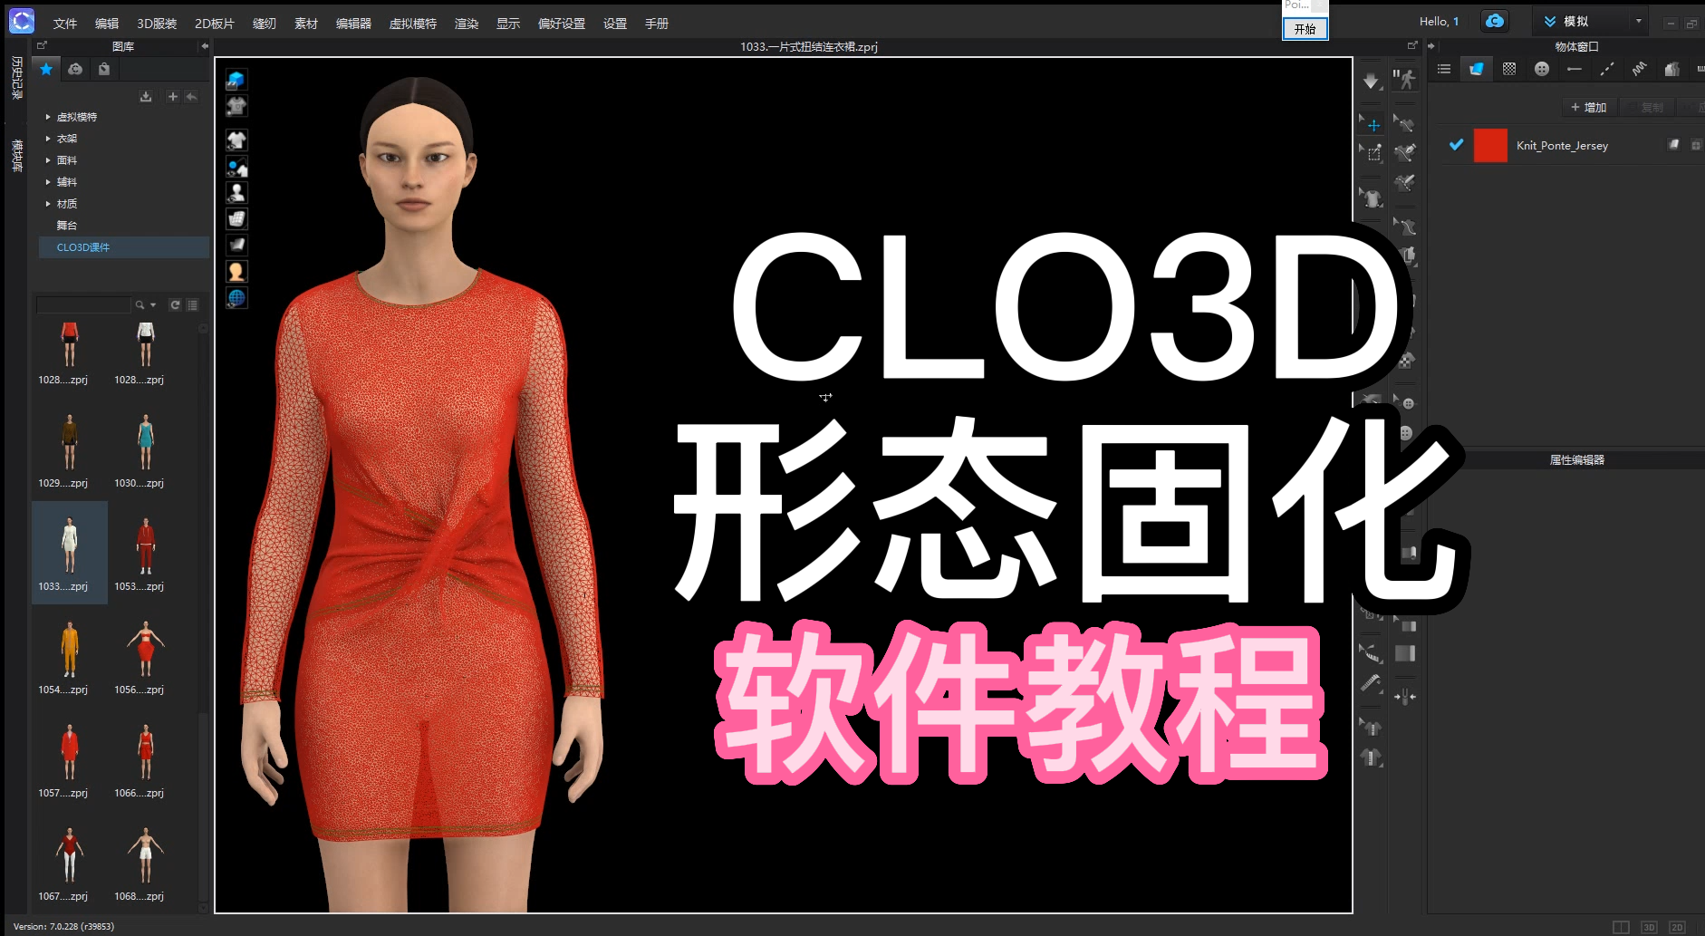Select the 舞台 library folder
The image size is (1705, 936).
67,226
